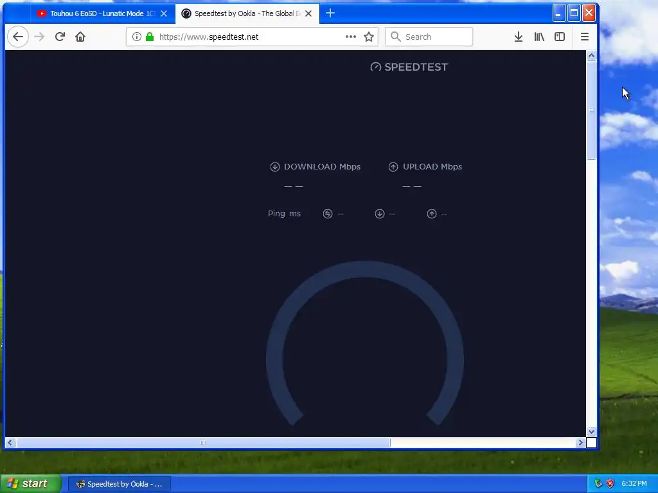Image resolution: width=658 pixels, height=493 pixels.
Task: Show site information icon in address bar
Action: pyautogui.click(x=136, y=37)
